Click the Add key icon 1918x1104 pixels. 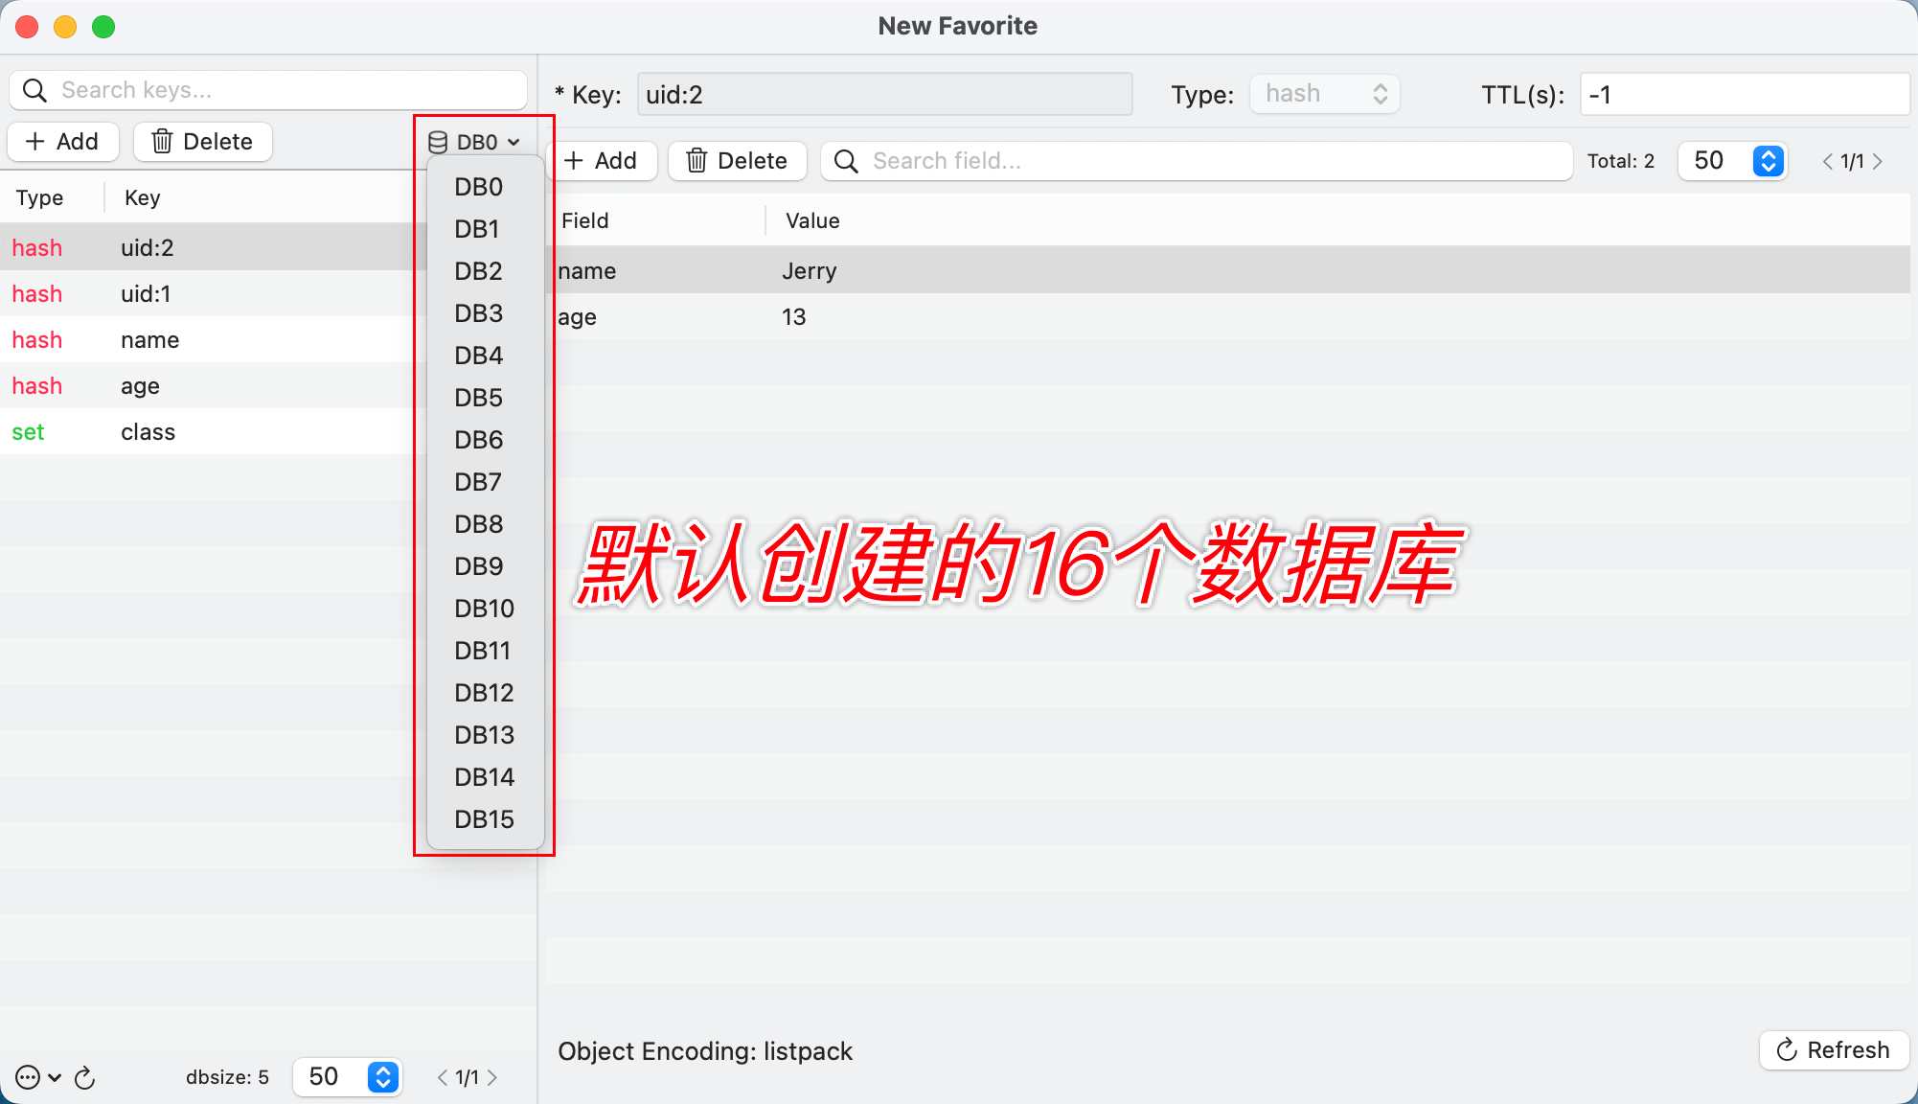click(60, 141)
